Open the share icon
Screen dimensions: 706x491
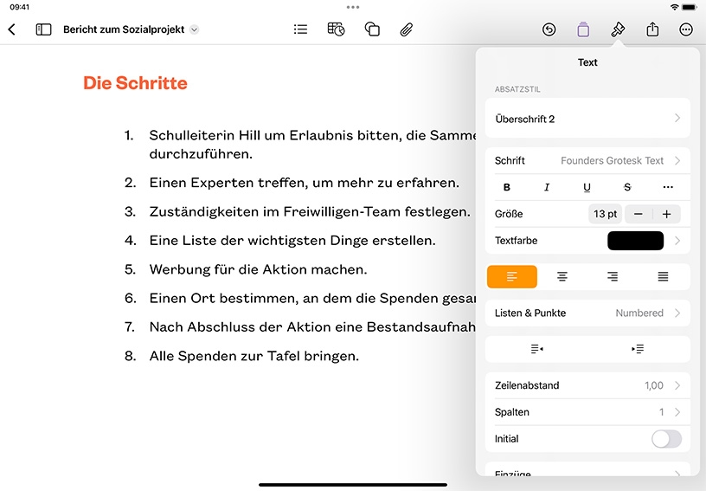pos(652,29)
